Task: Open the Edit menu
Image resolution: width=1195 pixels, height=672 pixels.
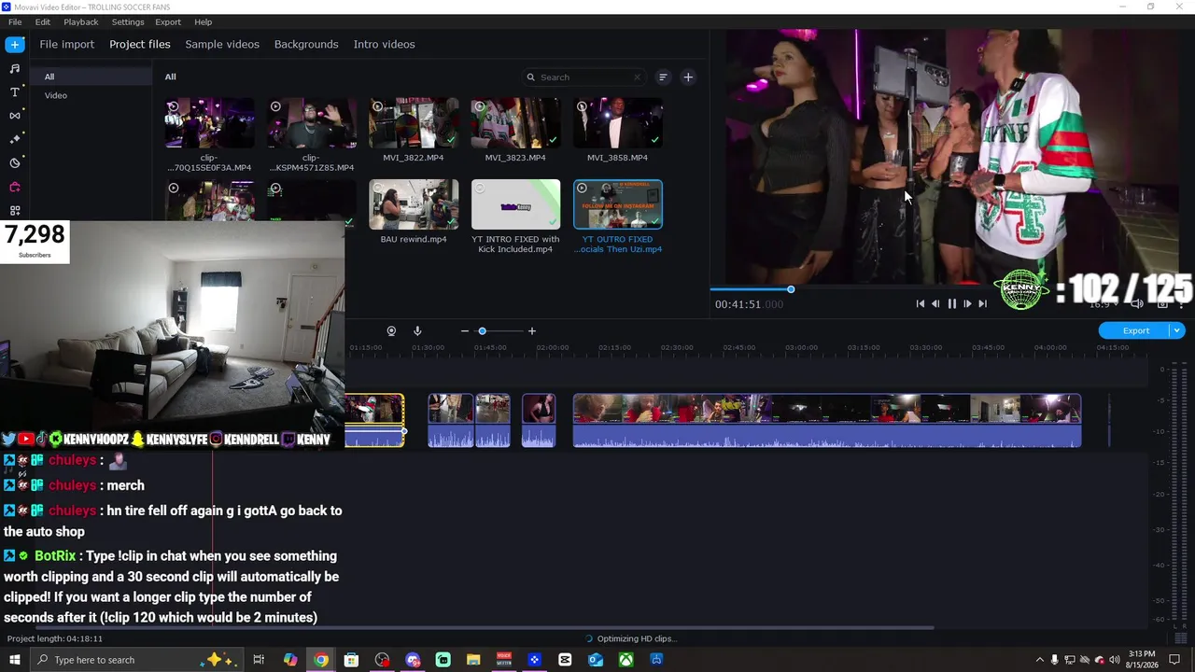Action: 43,21
